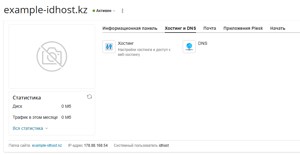Viewport: 300px width, 155px height.
Task: Switch to the Начать tab
Action: pos(277,28)
